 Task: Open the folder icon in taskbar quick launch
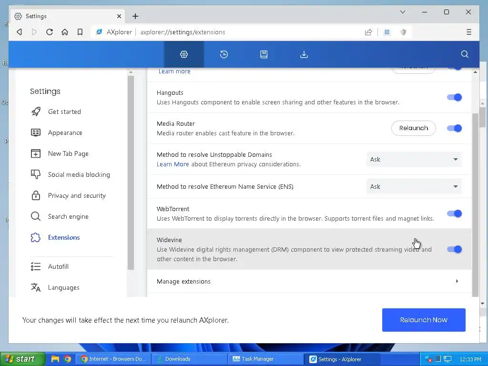(55, 359)
